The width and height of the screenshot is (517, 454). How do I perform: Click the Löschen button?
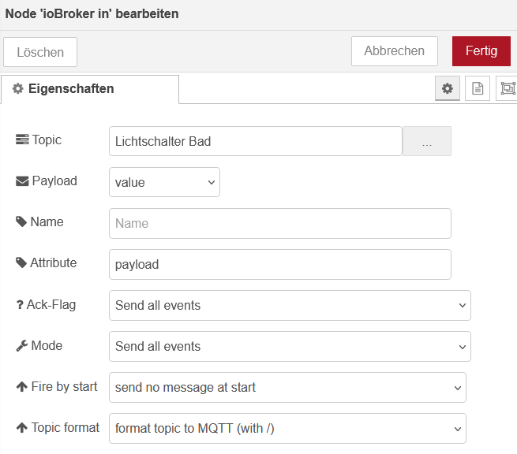[x=40, y=52]
